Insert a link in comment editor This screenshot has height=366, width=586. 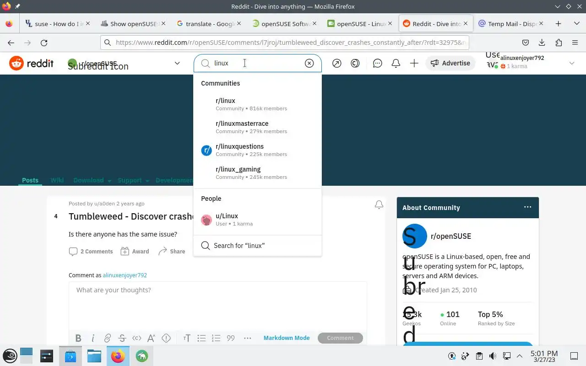(x=108, y=338)
